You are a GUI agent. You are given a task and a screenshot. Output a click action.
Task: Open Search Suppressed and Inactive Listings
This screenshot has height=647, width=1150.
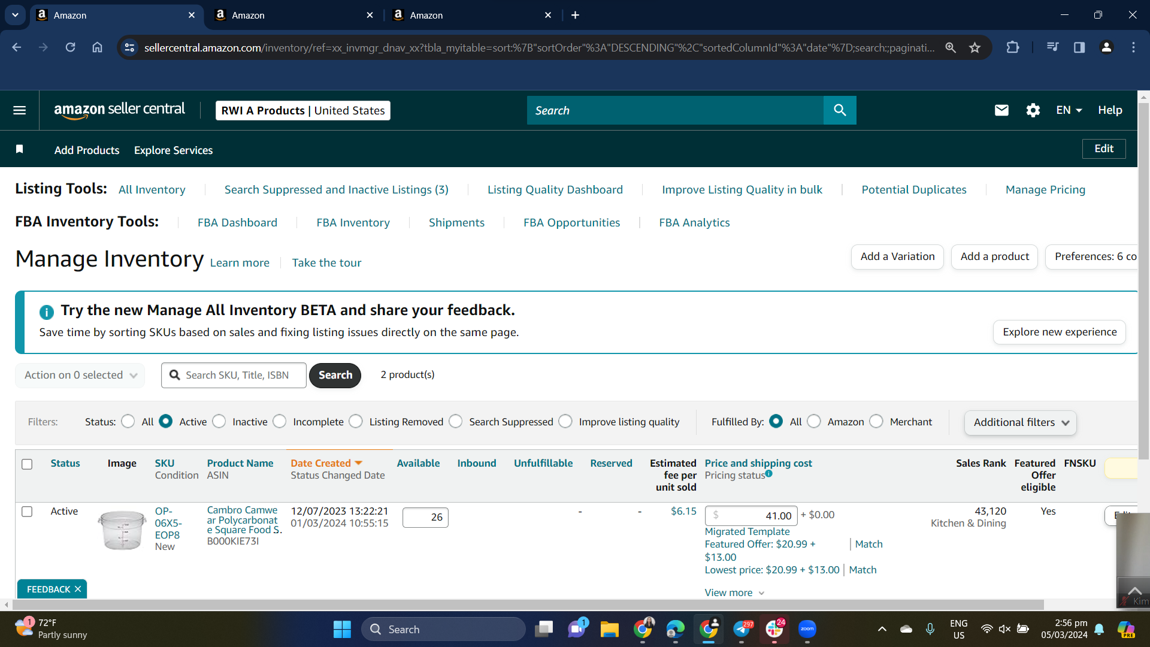337,190
